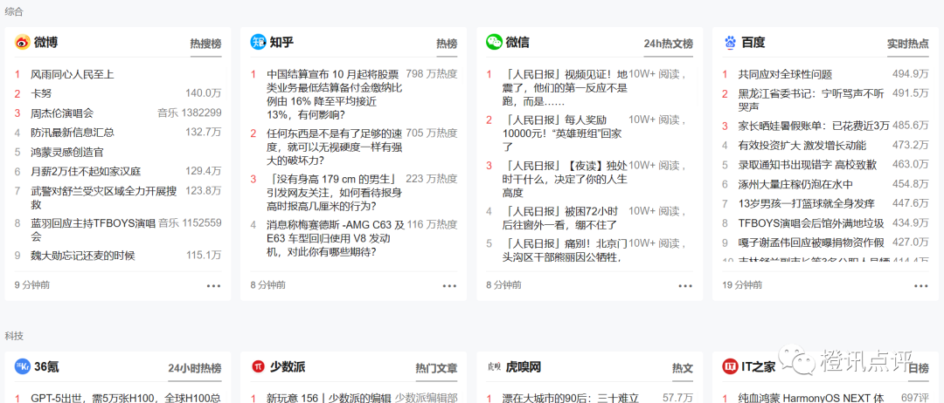The image size is (944, 403).
Task: Open the 虎嗅网 site title
Action: [524, 367]
